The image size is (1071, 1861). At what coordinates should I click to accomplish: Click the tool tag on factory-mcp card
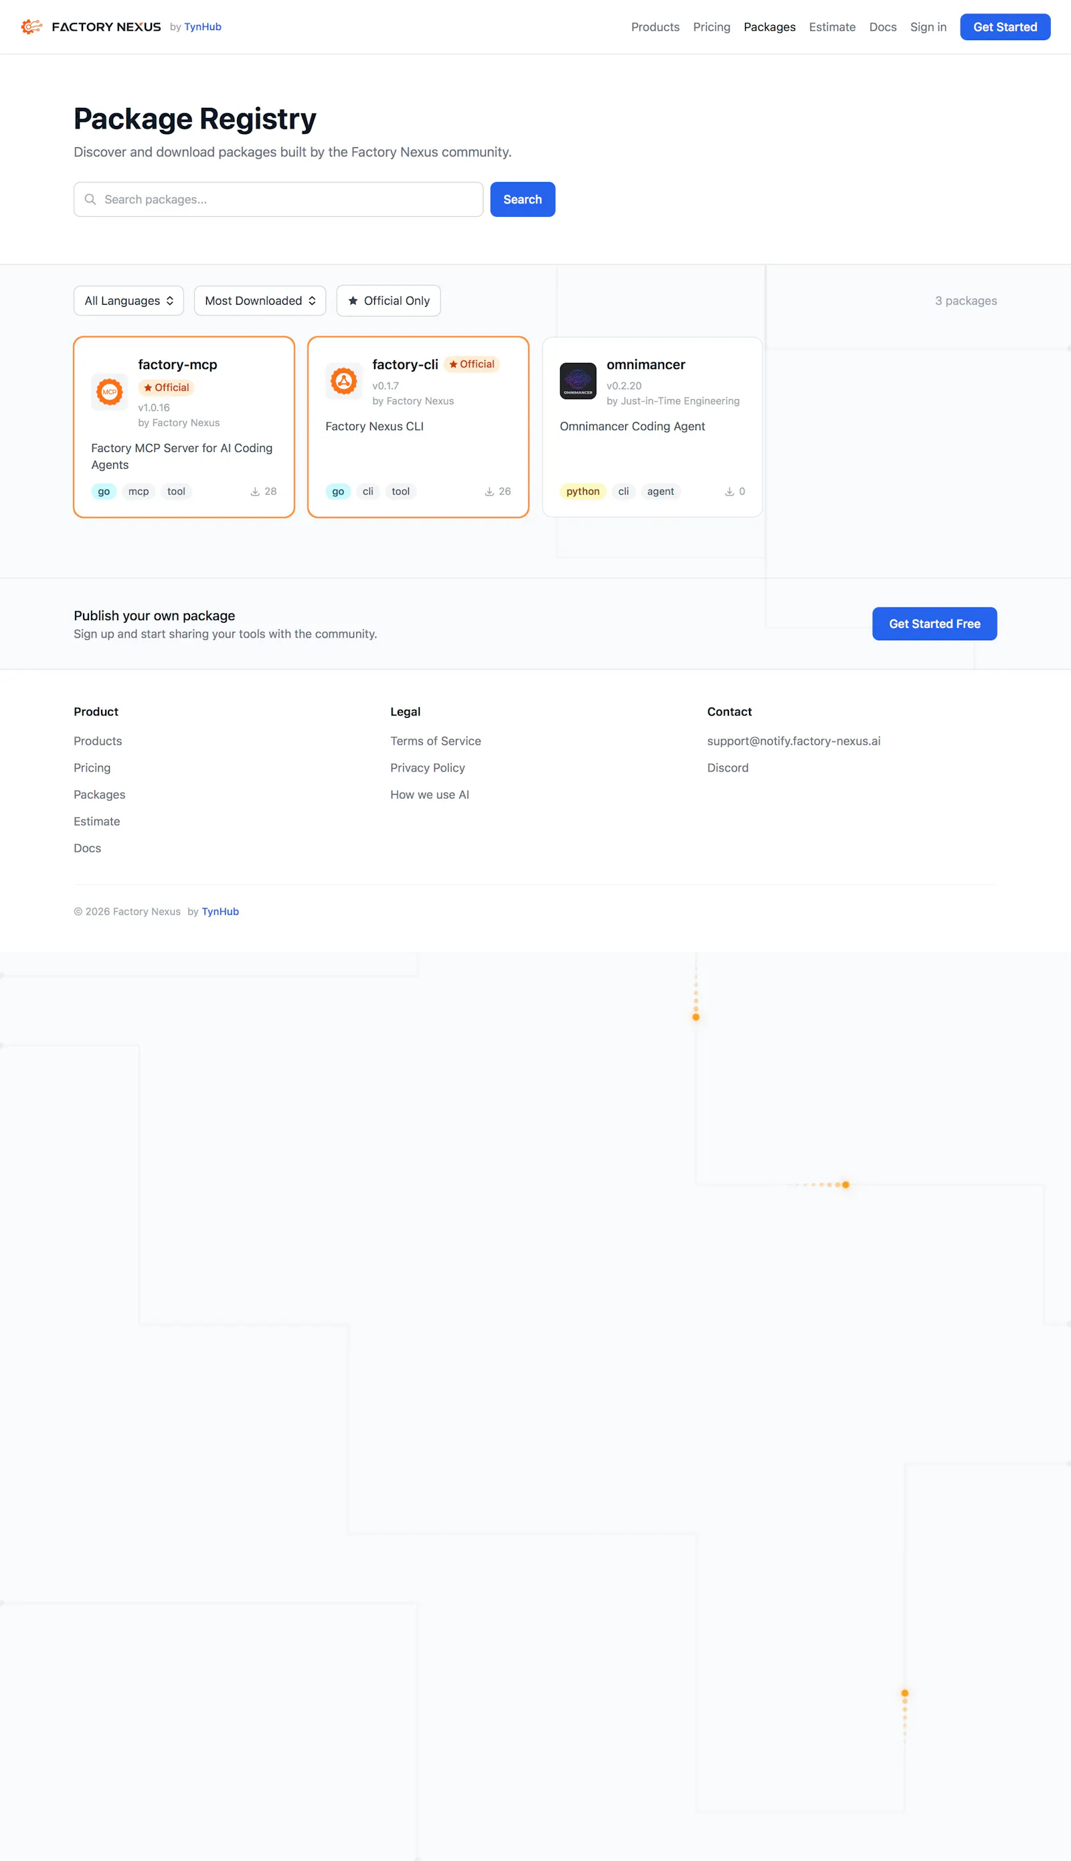(x=176, y=492)
